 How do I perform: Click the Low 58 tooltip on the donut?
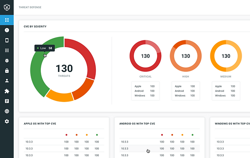(x=45, y=48)
